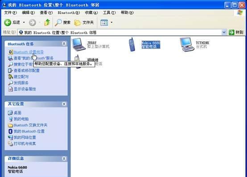This screenshot has width=247, height=177.
Task: Click the green Back arrow button
Action: 8,23
